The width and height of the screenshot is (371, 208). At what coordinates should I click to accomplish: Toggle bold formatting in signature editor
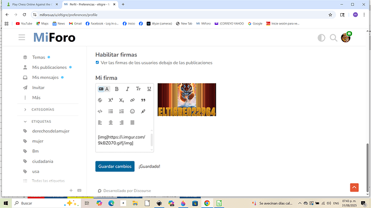click(117, 89)
